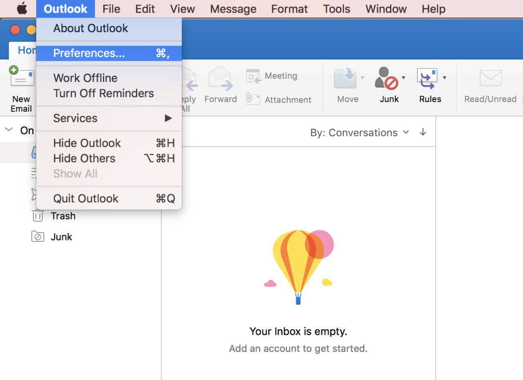Choose Preferences... from the Outlook menu
This screenshot has width=523, height=380.
point(109,53)
